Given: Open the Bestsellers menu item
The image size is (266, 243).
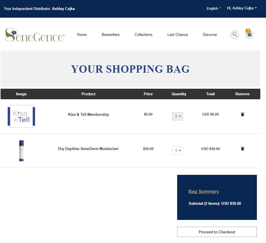Looking at the screenshot, I should pos(111,35).
